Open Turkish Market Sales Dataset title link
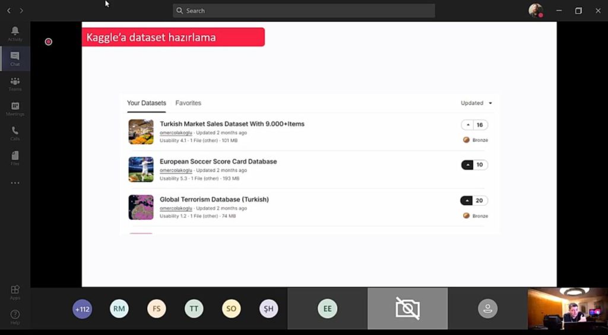608x335 pixels. 232,124
